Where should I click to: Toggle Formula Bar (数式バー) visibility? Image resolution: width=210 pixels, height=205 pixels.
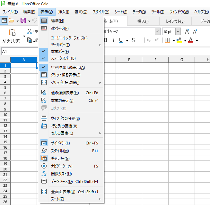click(x=71, y=52)
